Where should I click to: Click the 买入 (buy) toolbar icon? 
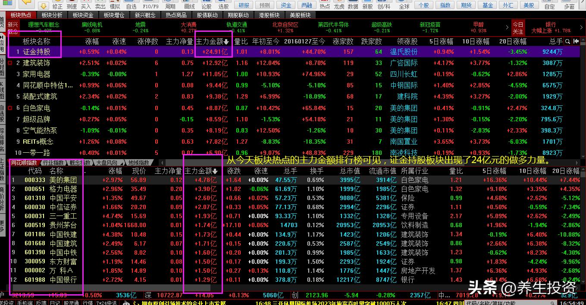(86, 5)
